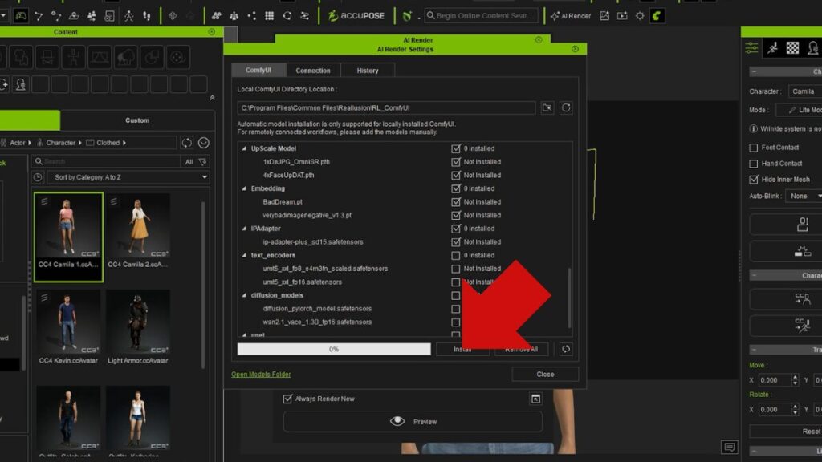Click the chat bubble icon at bottom right
Viewport: 822px width, 462px height.
729,447
